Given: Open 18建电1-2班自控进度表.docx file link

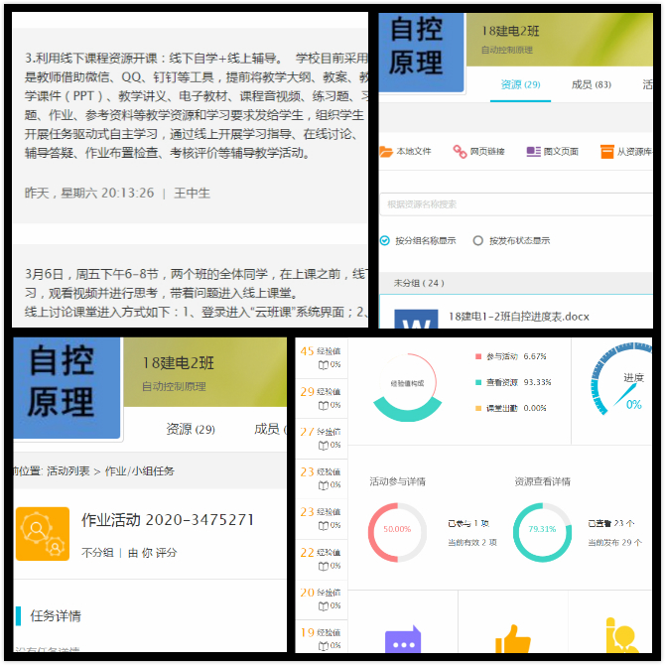Looking at the screenshot, I should (x=518, y=317).
